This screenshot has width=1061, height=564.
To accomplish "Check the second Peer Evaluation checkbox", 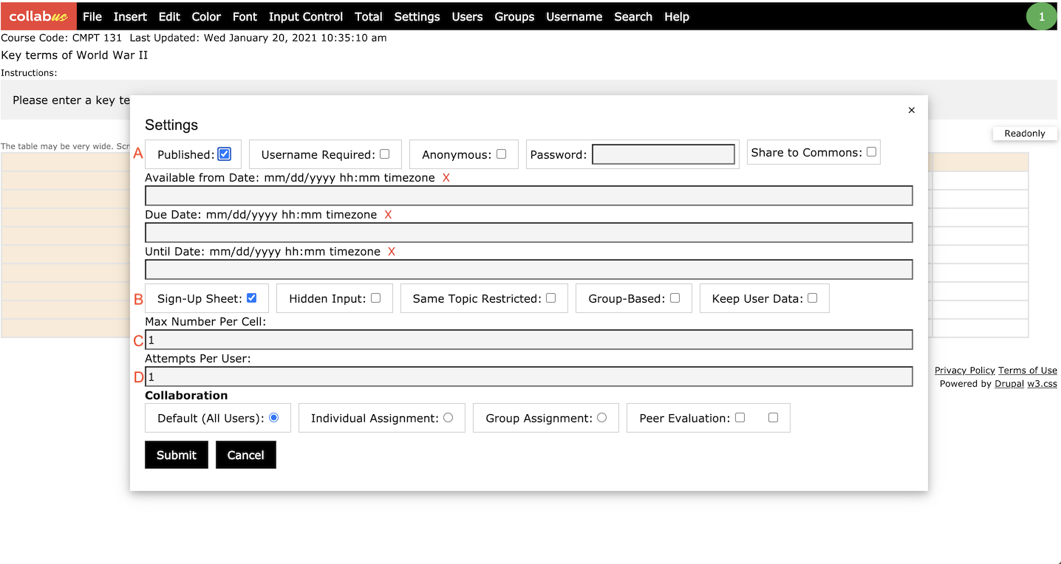I will (x=773, y=418).
